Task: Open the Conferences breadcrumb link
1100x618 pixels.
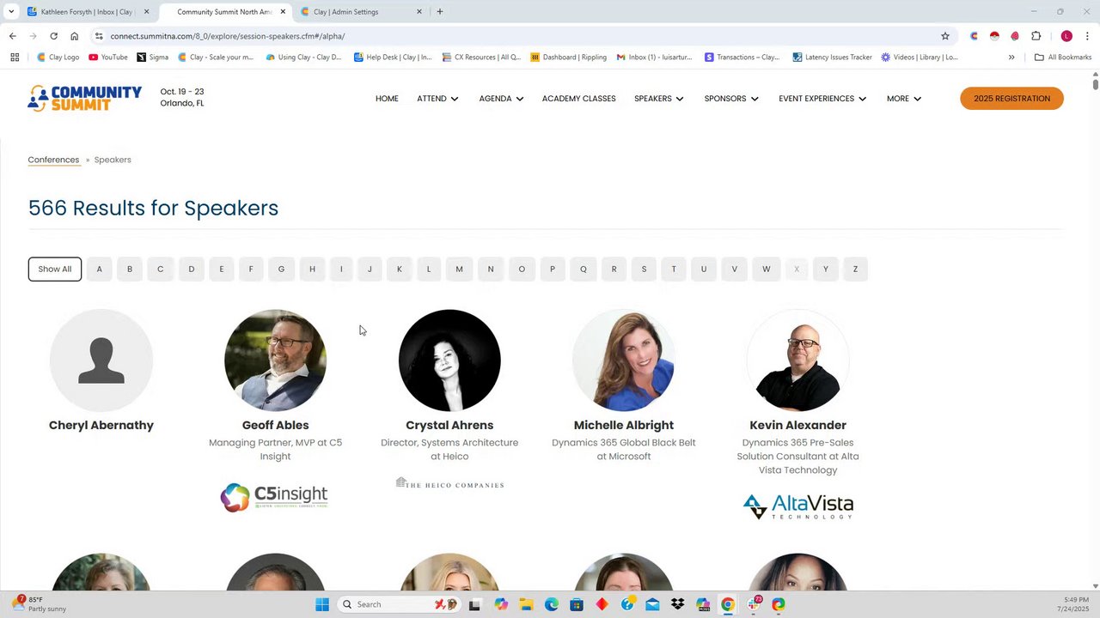Action: (x=53, y=160)
